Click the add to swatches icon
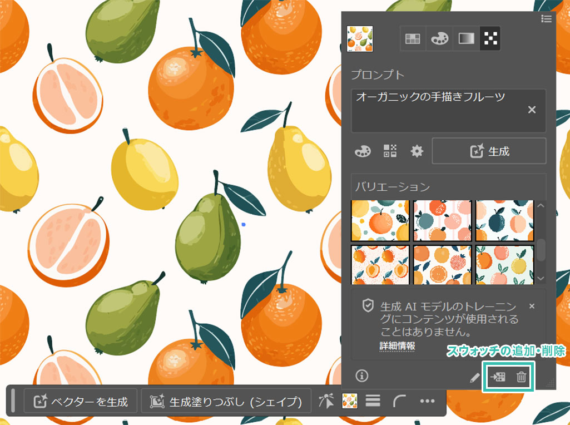The height and width of the screenshot is (425, 570). 497,377
